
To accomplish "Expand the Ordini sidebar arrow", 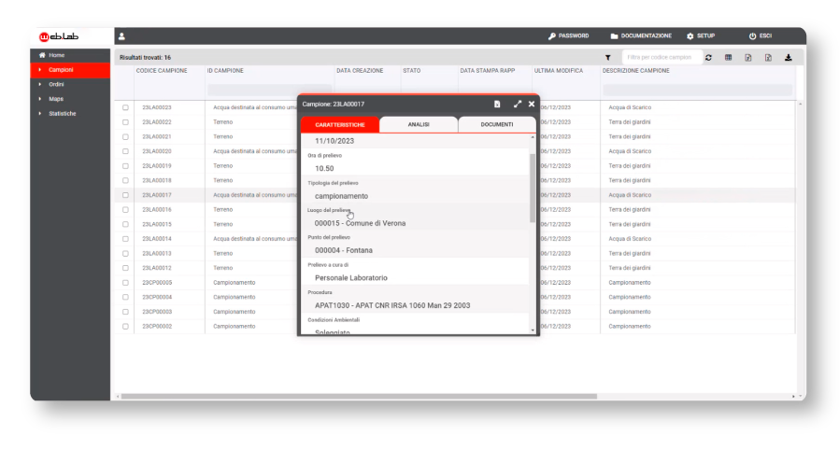I will tap(39, 84).
